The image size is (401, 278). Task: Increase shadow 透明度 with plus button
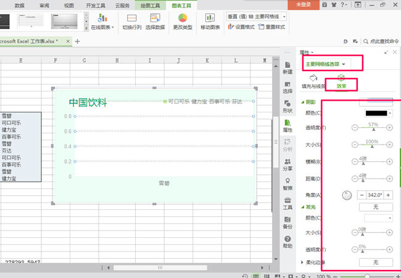click(389, 127)
